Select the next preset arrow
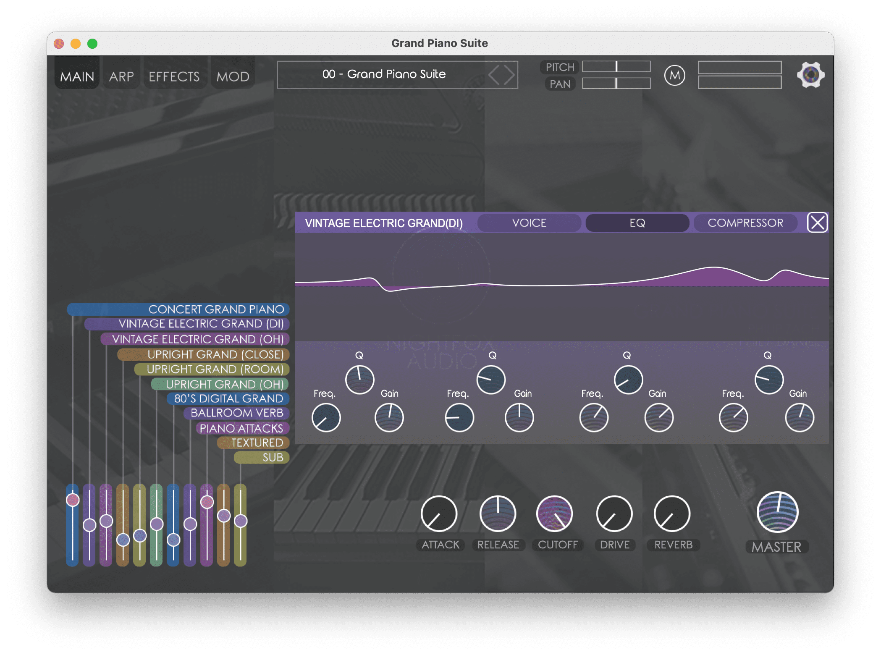This screenshot has height=655, width=881. click(x=509, y=75)
